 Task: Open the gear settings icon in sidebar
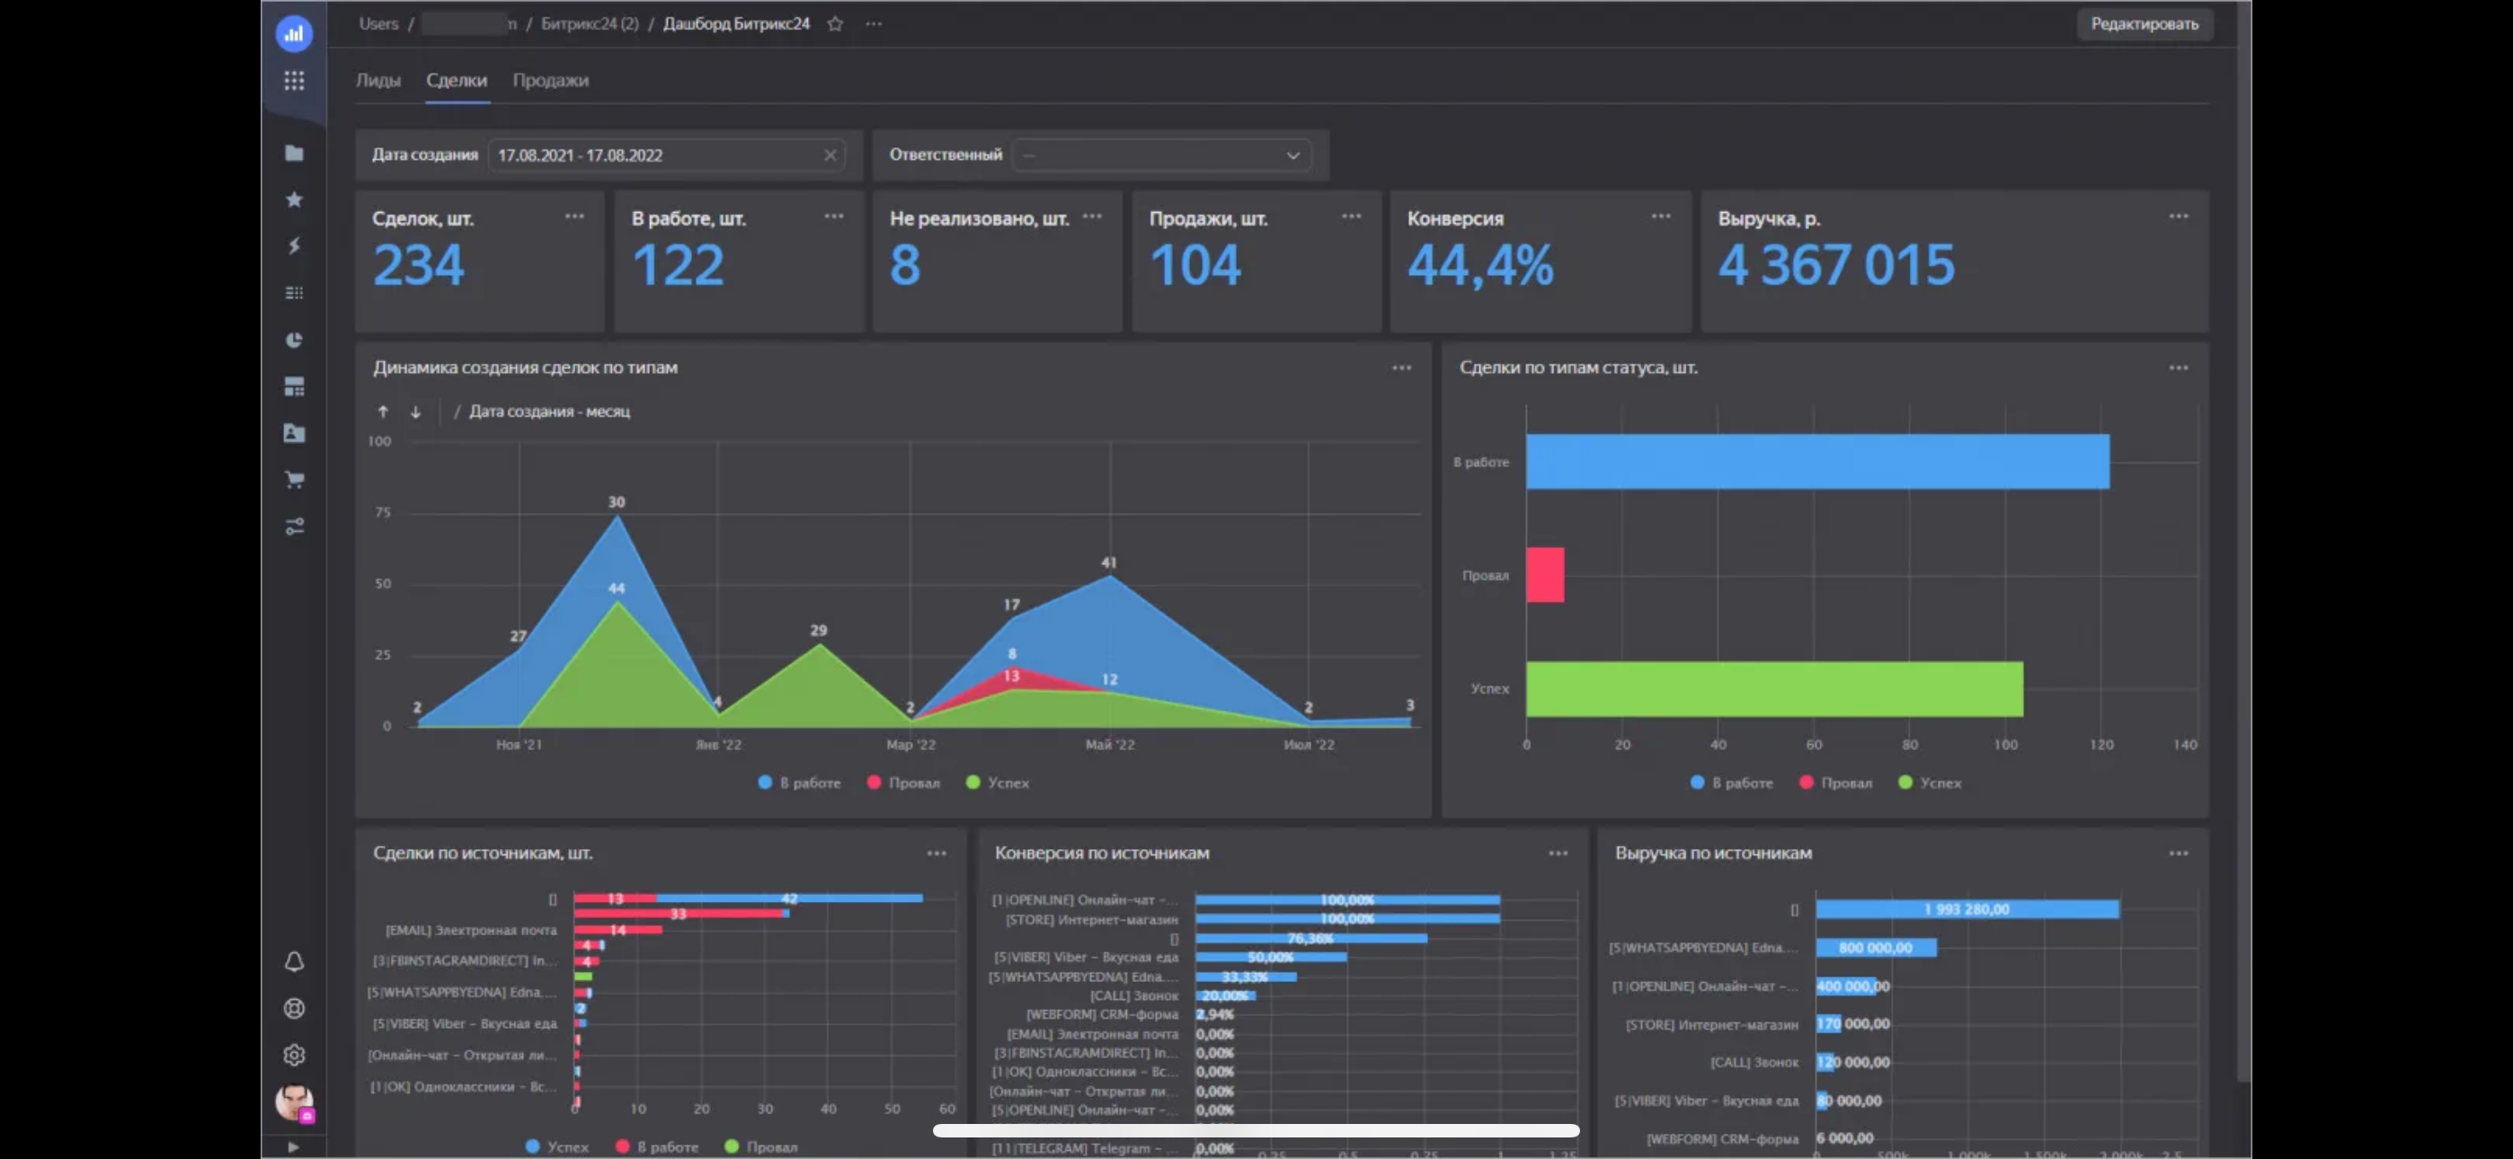click(294, 1055)
